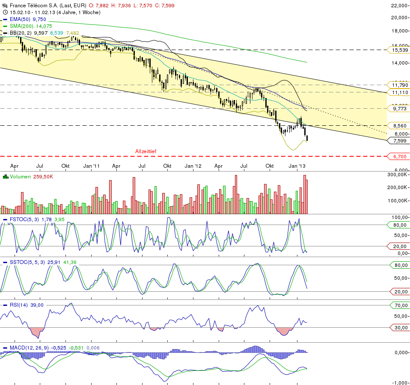Click the RSI 70,00 level marker
This screenshot has width=410, height=385.
point(399,305)
